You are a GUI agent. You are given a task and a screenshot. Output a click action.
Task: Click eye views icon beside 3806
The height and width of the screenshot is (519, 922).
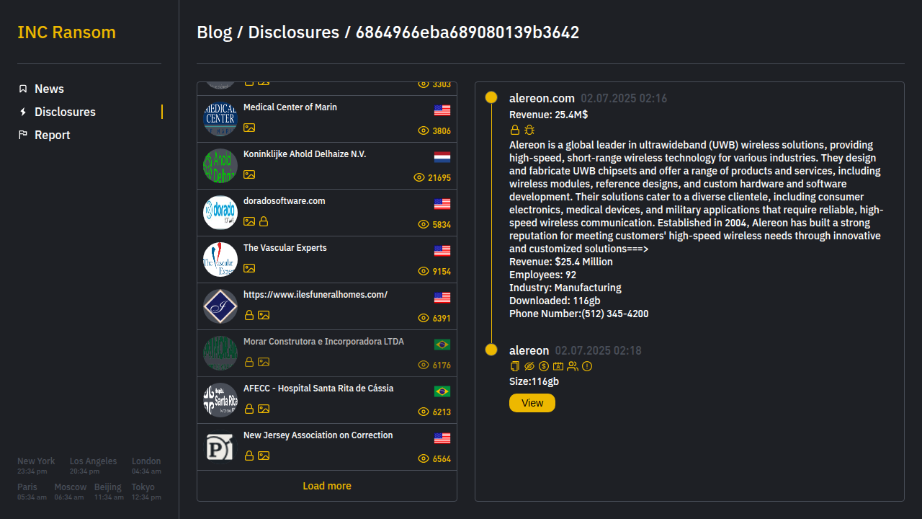click(x=424, y=131)
